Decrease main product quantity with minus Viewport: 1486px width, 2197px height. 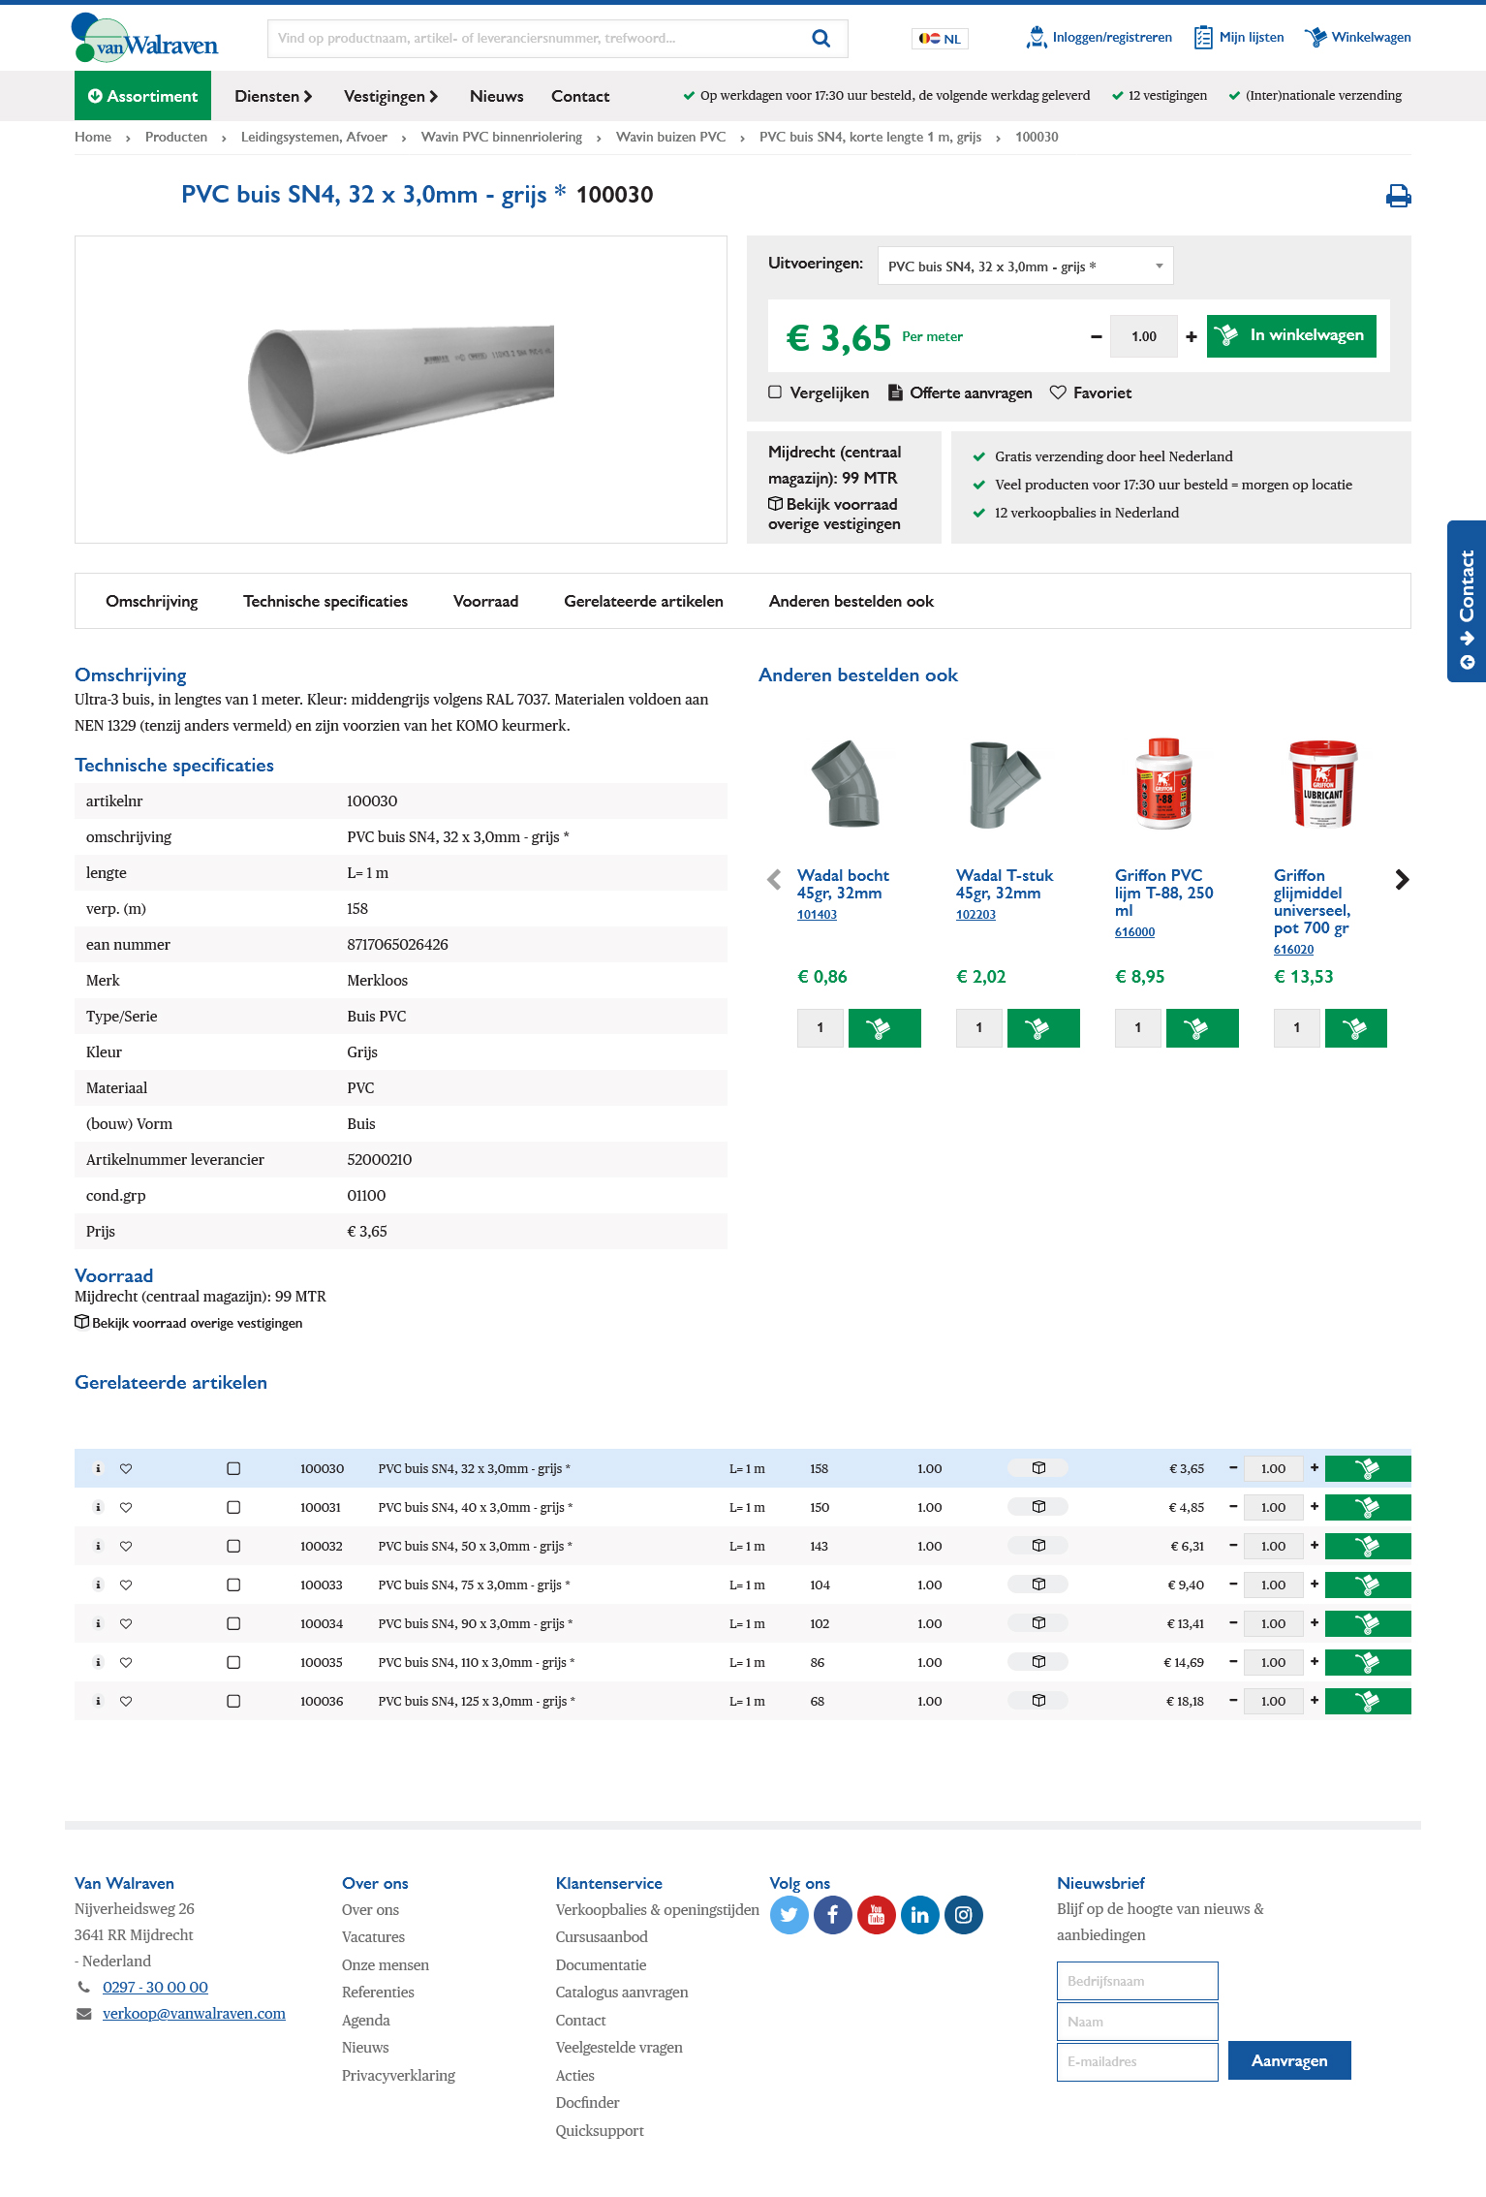(1097, 337)
